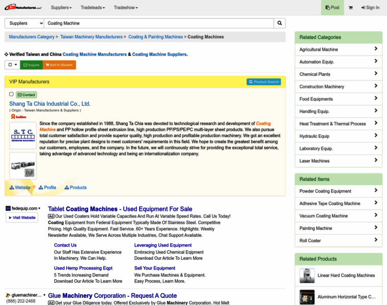387x305 pixels.
Task: Open the Profile tab of the VIP listing
Action: pyautogui.click(x=47, y=188)
